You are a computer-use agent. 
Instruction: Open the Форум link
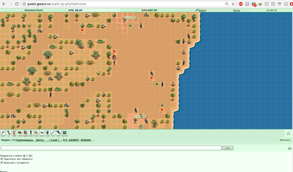202,10
